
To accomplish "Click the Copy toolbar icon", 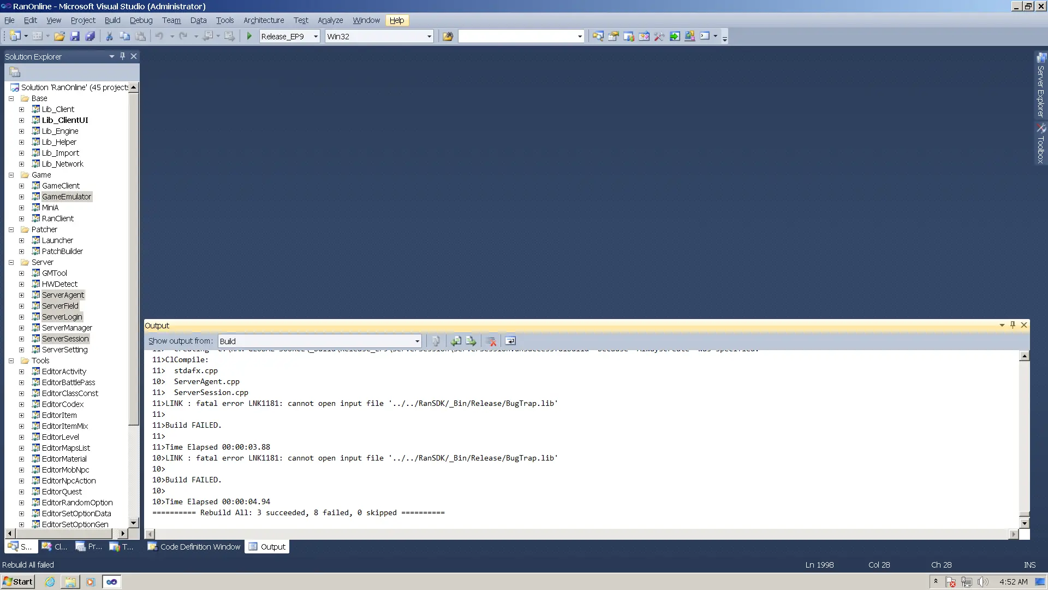I will click(x=124, y=36).
